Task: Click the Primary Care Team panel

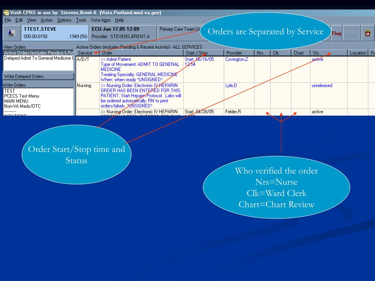Action: click(x=180, y=33)
